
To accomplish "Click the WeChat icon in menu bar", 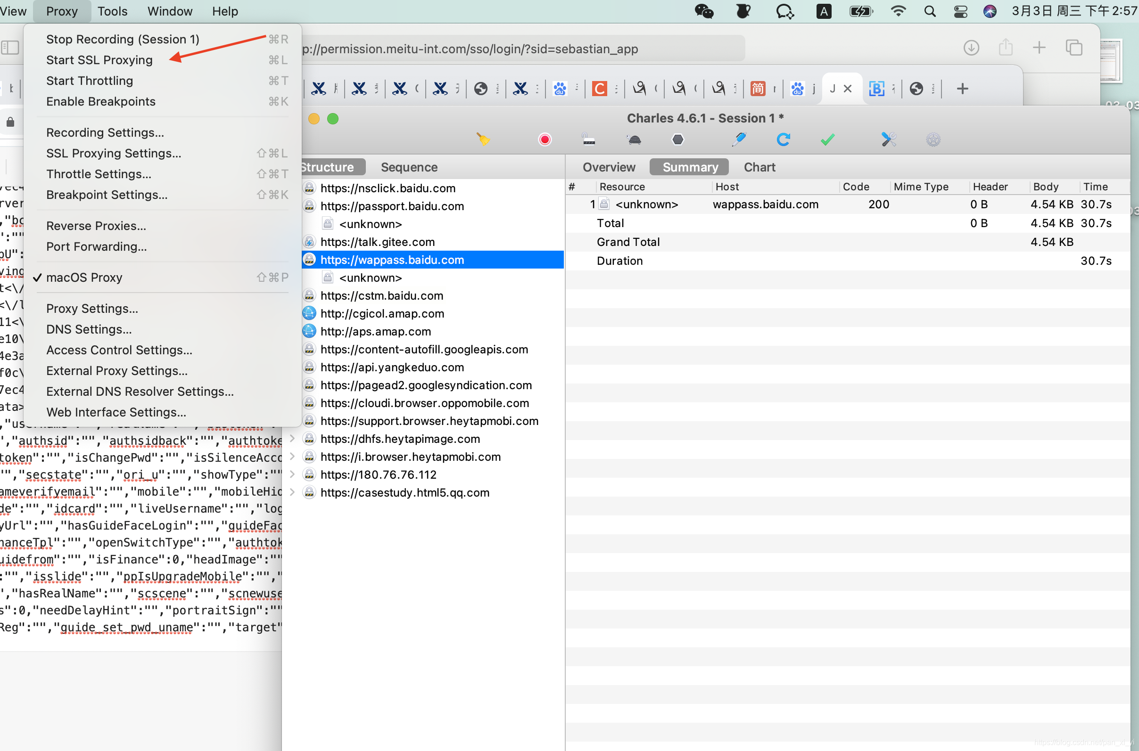I will [x=704, y=11].
